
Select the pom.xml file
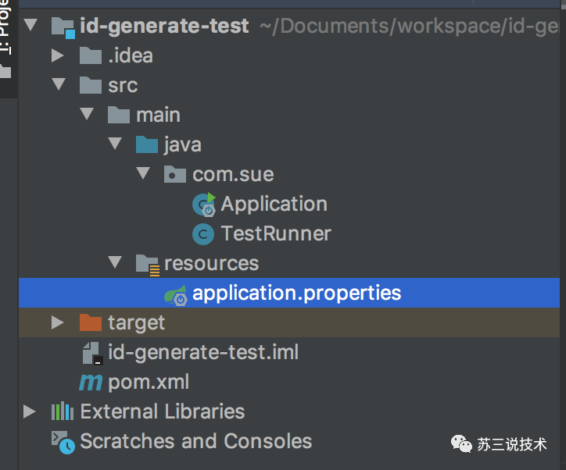point(149,383)
